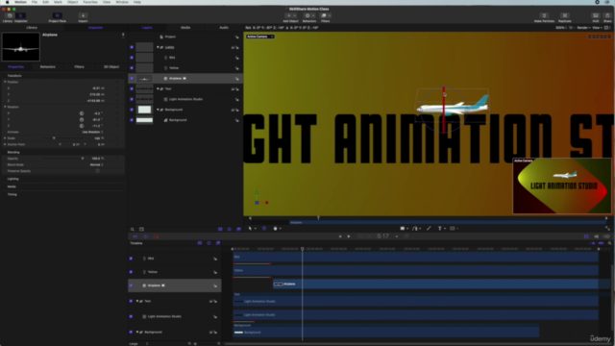Viewport: 615px width, 346px height.
Task: Select the Paint Stroke tool
Action: [x=429, y=229]
